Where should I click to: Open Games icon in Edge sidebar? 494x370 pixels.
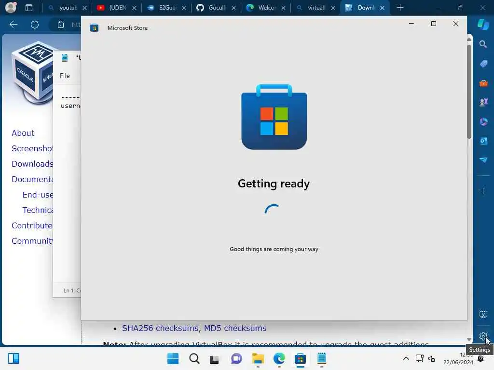483,102
